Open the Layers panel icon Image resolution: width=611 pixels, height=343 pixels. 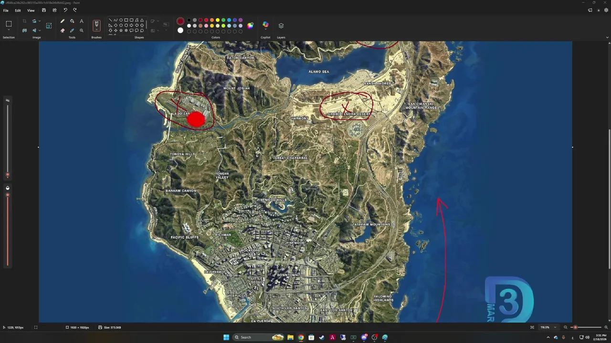pyautogui.click(x=281, y=25)
